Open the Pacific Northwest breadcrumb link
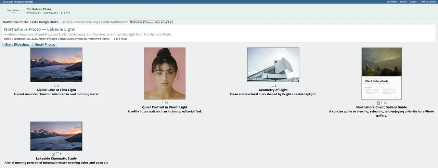The width and height of the screenshot is (438, 168). [113, 22]
